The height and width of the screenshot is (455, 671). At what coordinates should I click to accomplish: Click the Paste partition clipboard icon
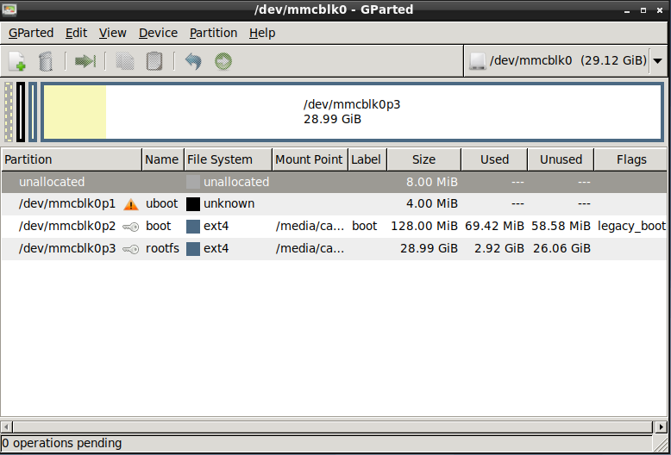[154, 61]
